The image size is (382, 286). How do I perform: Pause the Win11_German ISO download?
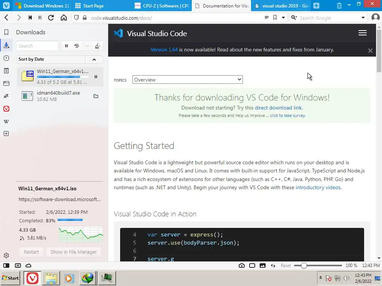coord(96,77)
